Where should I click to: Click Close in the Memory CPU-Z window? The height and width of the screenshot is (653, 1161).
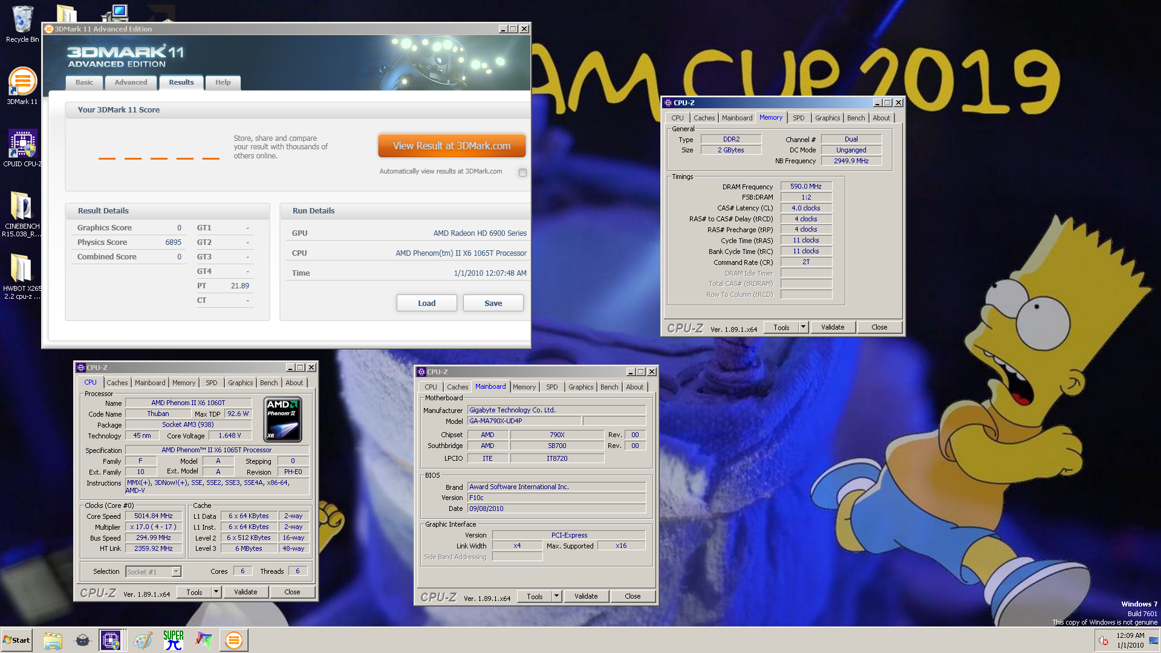[879, 327]
